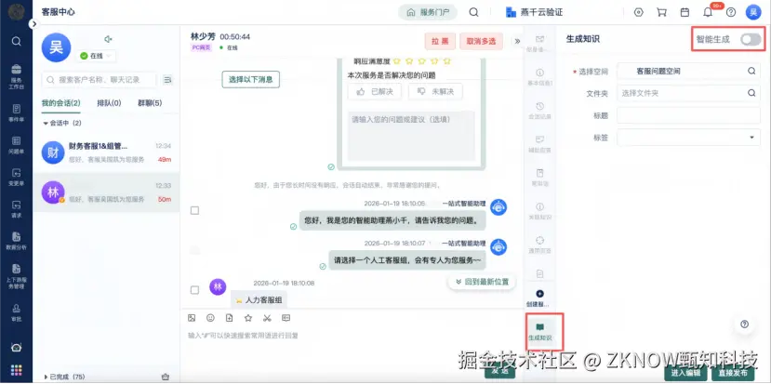This screenshot has width=771, height=384.
Task: Click the satisfaction feedback text area
Action: click(412, 136)
